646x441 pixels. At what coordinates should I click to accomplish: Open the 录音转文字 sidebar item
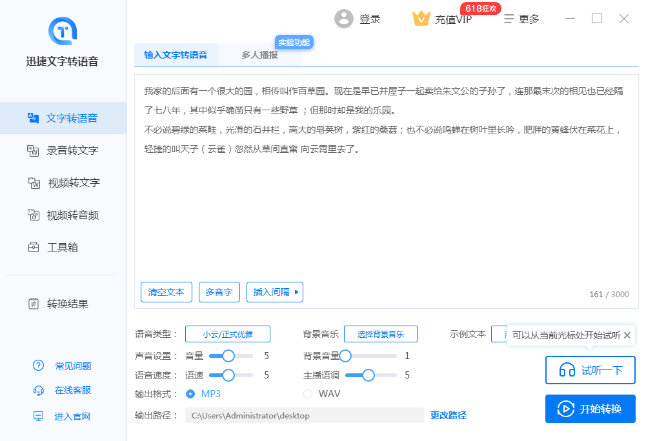63,151
